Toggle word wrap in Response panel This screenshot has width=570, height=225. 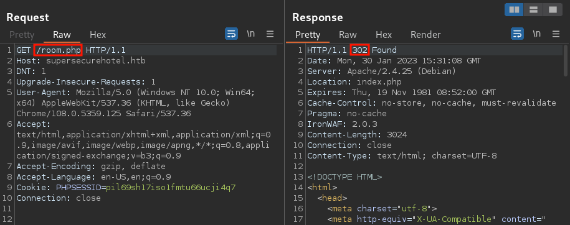pyautogui.click(x=517, y=34)
